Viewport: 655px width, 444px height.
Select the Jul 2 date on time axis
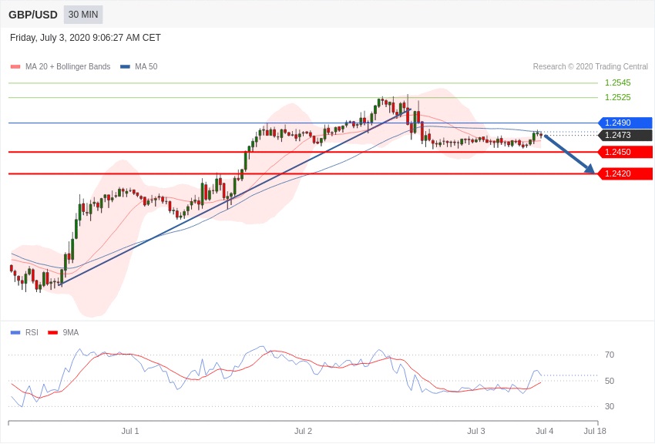pos(303,431)
